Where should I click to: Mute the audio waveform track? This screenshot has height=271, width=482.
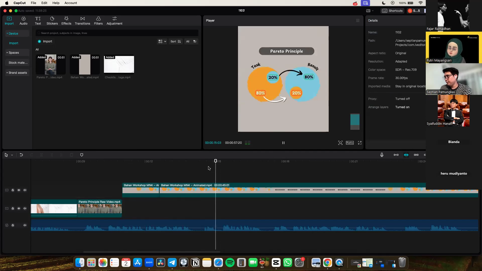click(25, 225)
